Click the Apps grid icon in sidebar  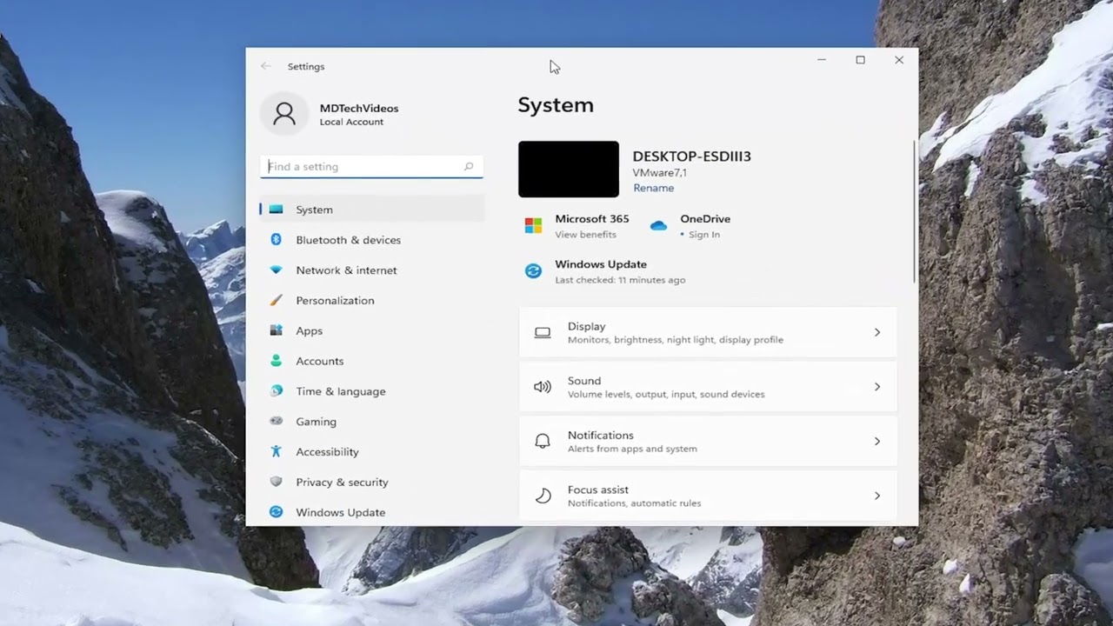[x=276, y=330]
